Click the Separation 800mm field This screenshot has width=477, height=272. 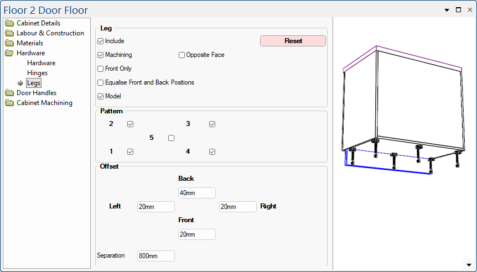click(x=155, y=256)
